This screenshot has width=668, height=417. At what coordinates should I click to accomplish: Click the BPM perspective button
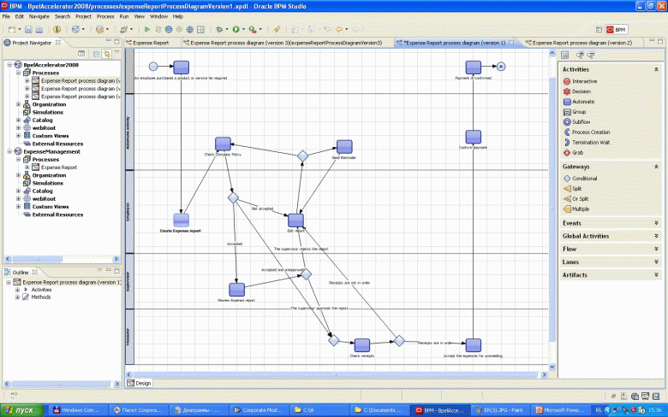click(617, 29)
